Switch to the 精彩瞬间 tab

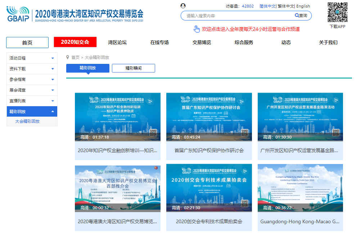133,68
